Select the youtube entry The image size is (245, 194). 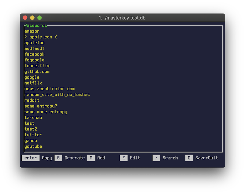[x=33, y=146]
